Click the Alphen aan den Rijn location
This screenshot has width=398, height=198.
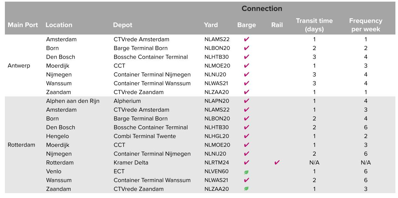pyautogui.click(x=73, y=101)
